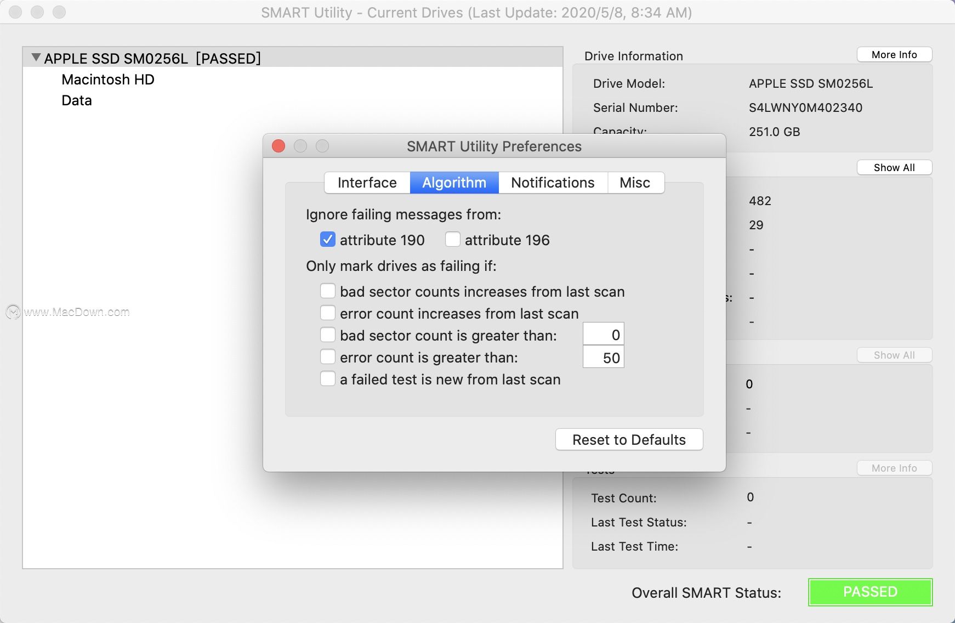Viewport: 955px width, 623px height.
Task: Enable error count increases from last scan
Action: (x=328, y=313)
